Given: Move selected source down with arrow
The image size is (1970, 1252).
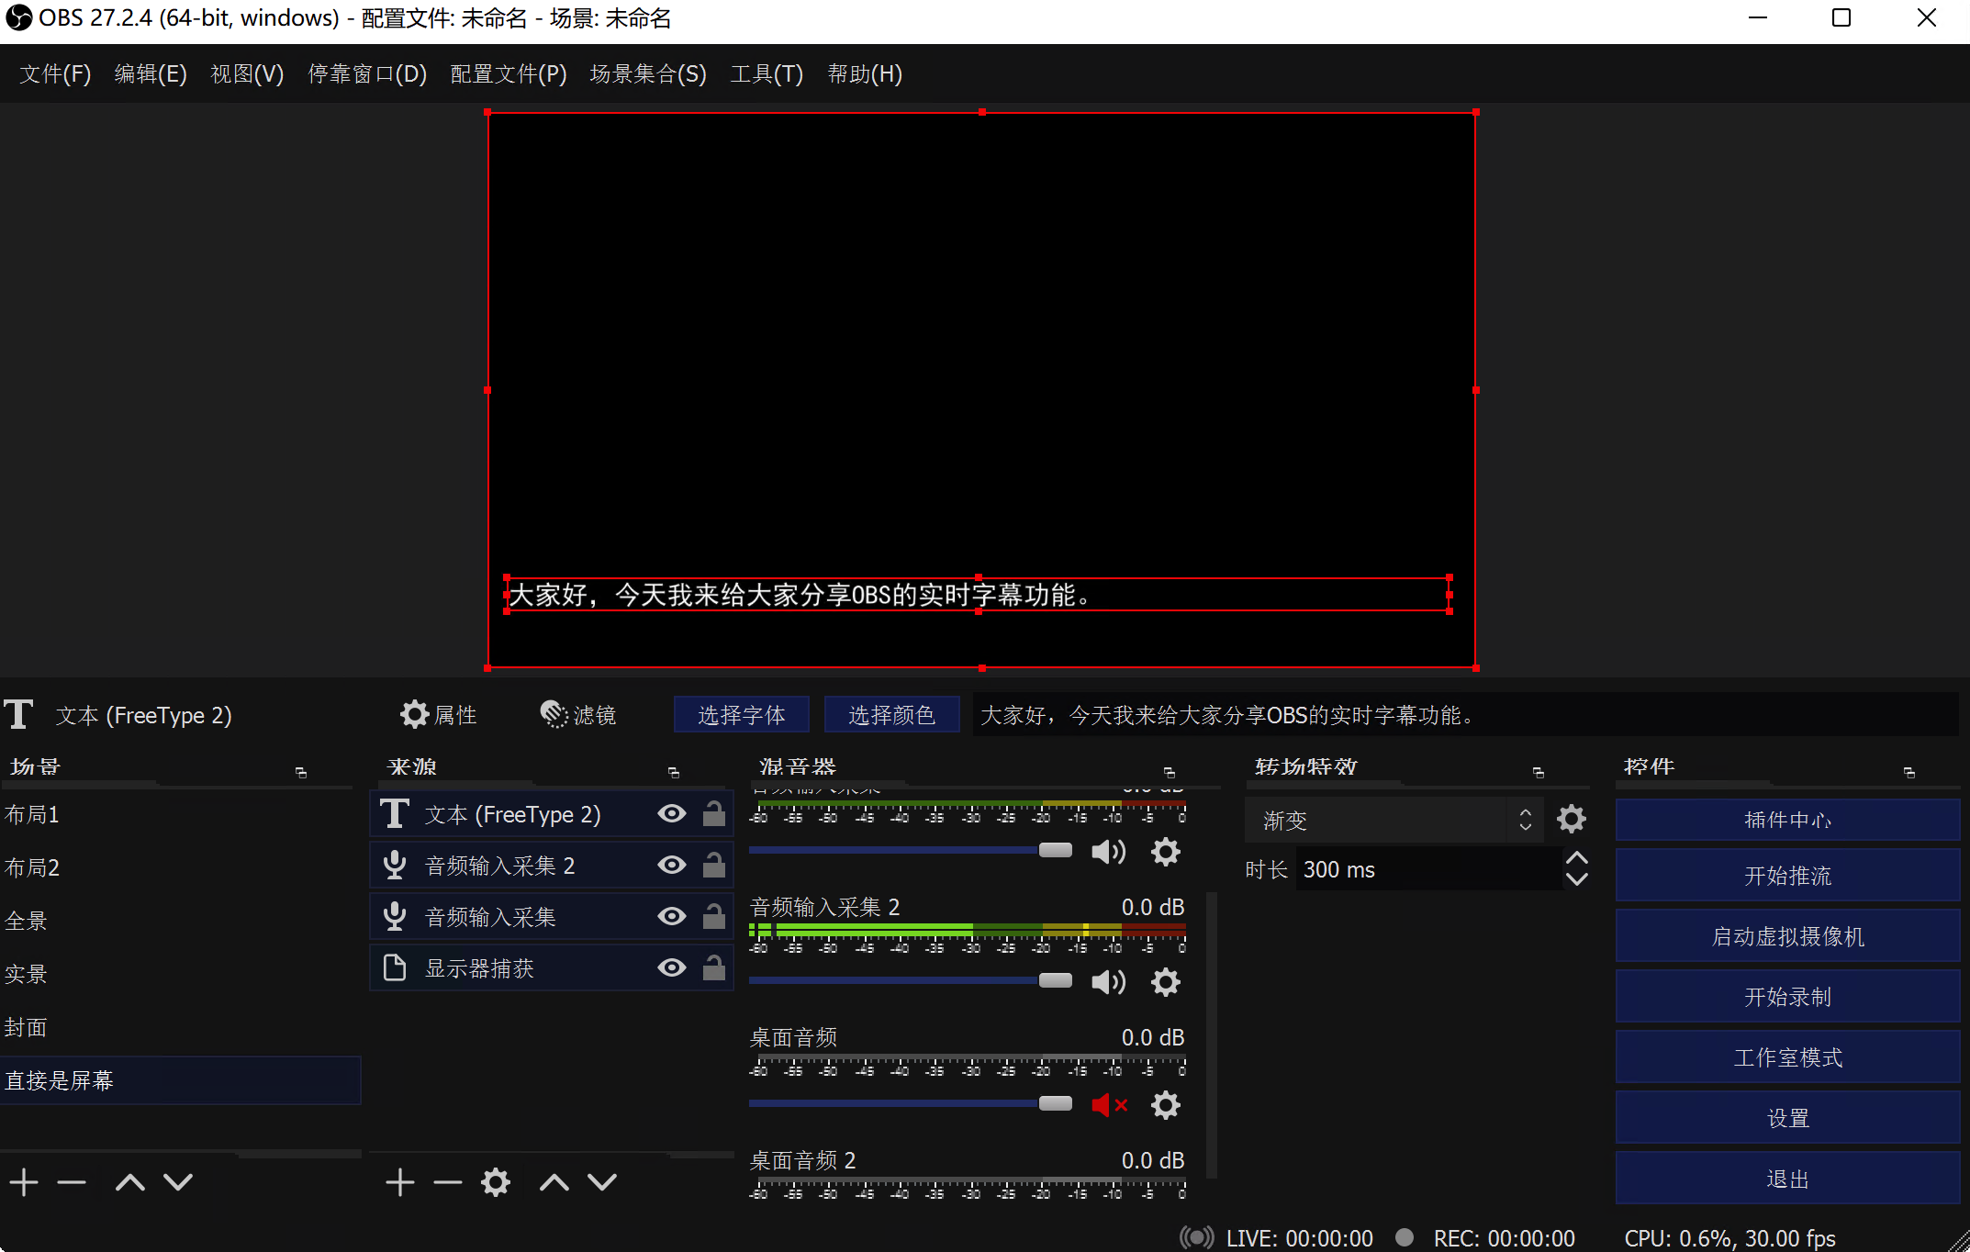Looking at the screenshot, I should (x=602, y=1182).
